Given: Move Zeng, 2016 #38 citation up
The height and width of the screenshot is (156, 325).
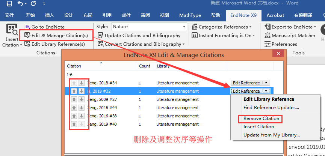Looking at the screenshot, I should point(74,116).
